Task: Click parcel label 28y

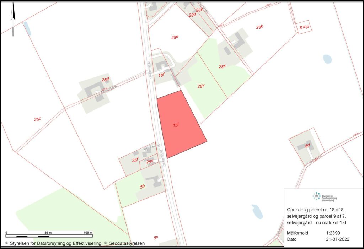Action: tap(199, 10)
